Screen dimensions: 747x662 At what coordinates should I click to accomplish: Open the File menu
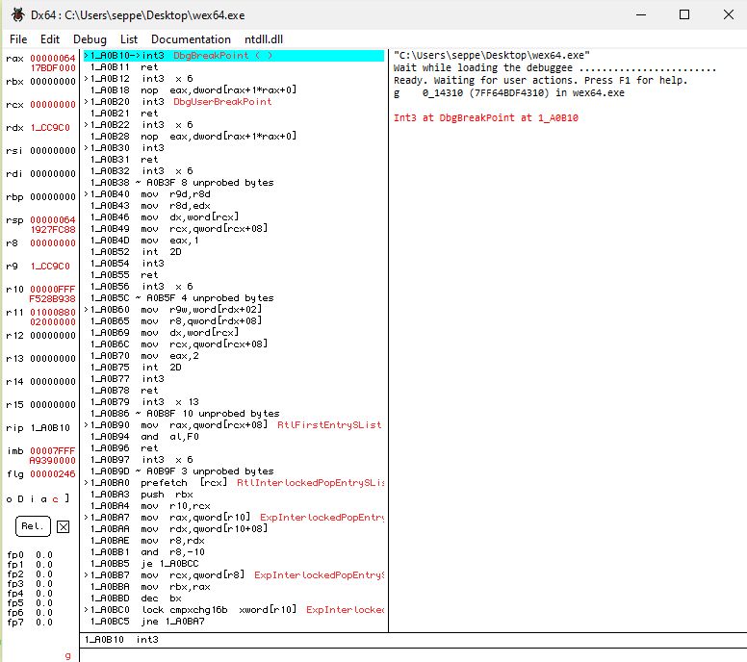click(x=18, y=39)
